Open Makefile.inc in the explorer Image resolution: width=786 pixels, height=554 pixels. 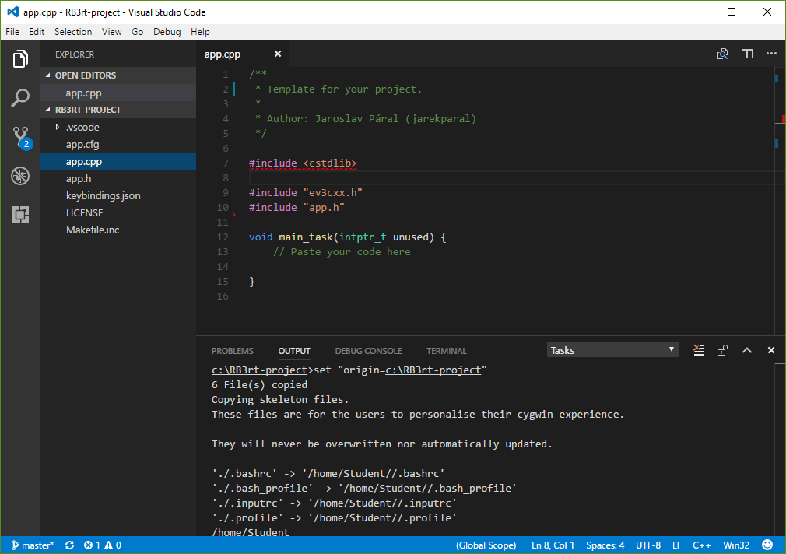tap(118, 230)
